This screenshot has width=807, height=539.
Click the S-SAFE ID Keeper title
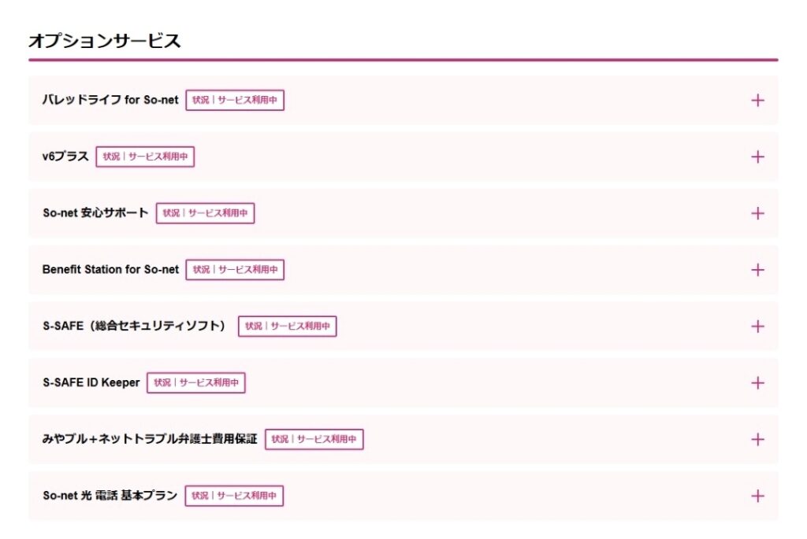coord(91,382)
